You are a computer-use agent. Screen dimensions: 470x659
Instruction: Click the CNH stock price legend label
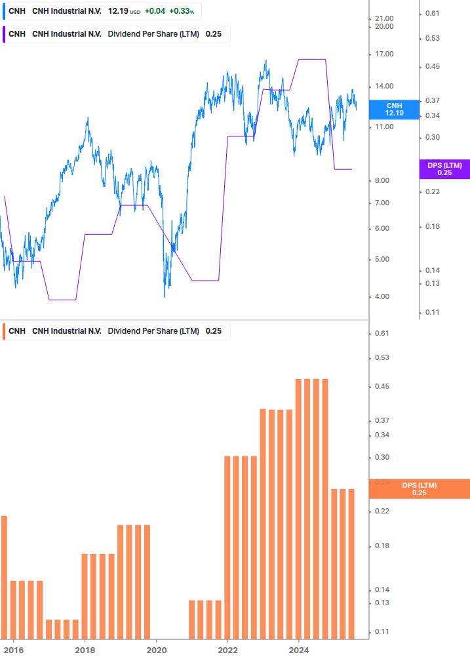point(102,11)
